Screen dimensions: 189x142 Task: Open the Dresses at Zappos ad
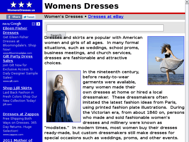[21, 114]
